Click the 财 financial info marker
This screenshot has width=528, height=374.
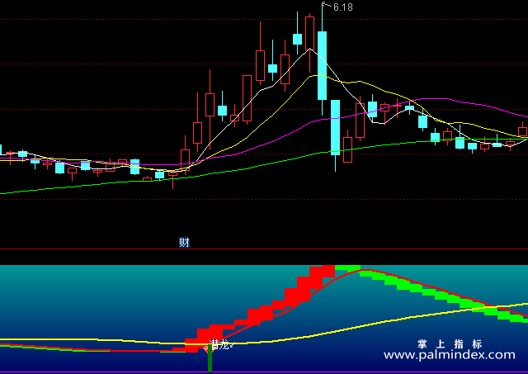tap(184, 242)
